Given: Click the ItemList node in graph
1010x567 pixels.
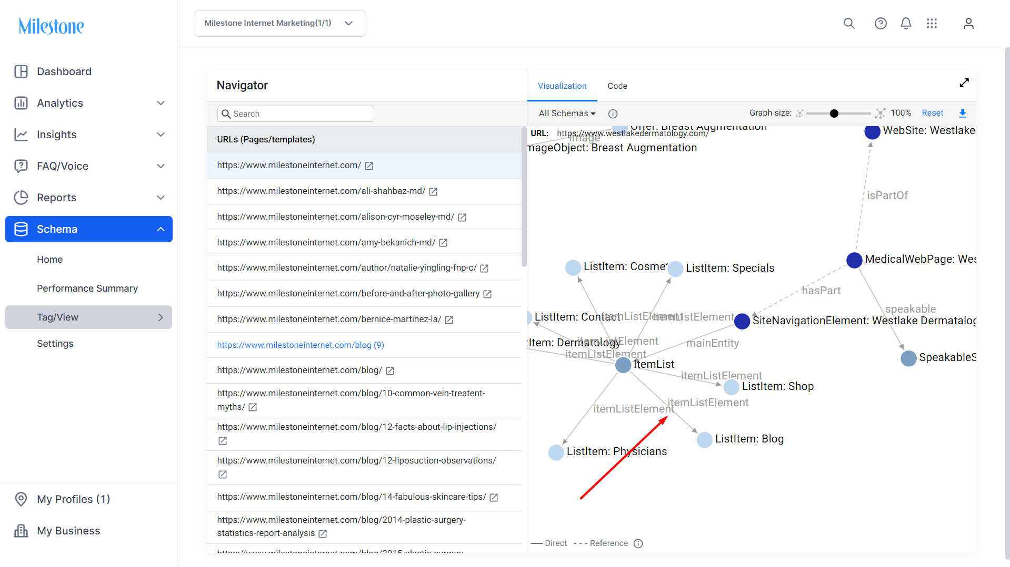Looking at the screenshot, I should 623,365.
